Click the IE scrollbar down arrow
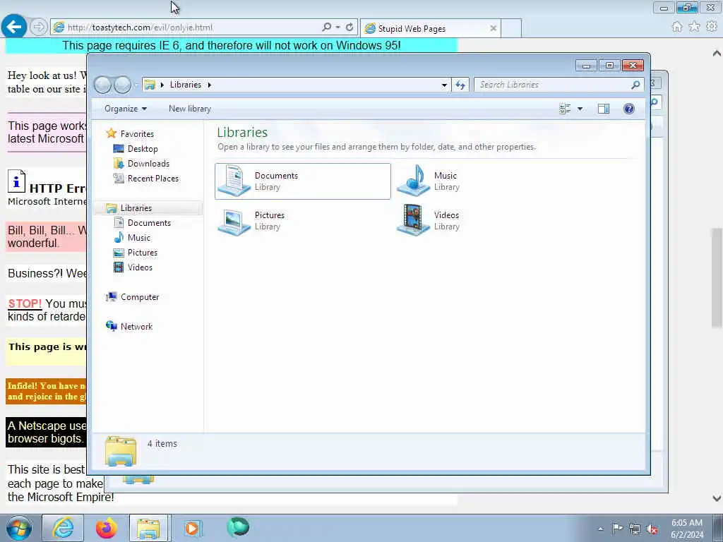This screenshot has width=723, height=542. coord(717,498)
